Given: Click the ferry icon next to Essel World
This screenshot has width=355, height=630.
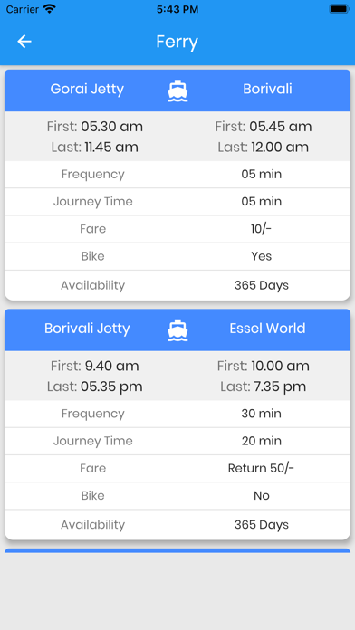Looking at the screenshot, I should (177, 329).
